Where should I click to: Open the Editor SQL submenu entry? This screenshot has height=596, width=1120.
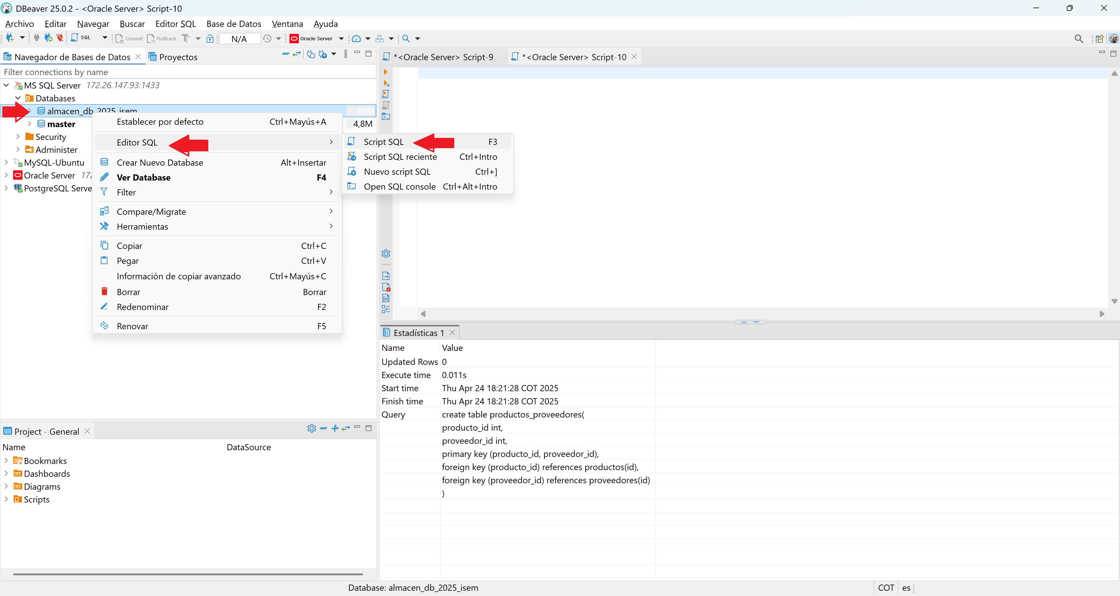click(217, 142)
